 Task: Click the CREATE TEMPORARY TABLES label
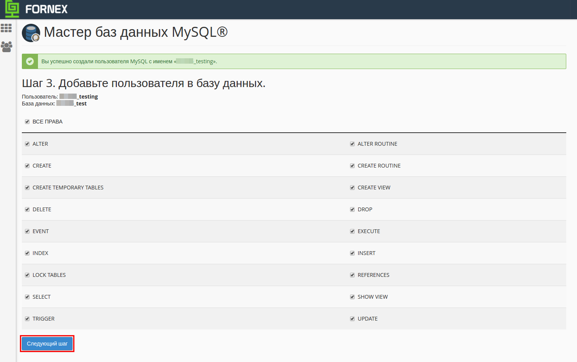tap(68, 188)
